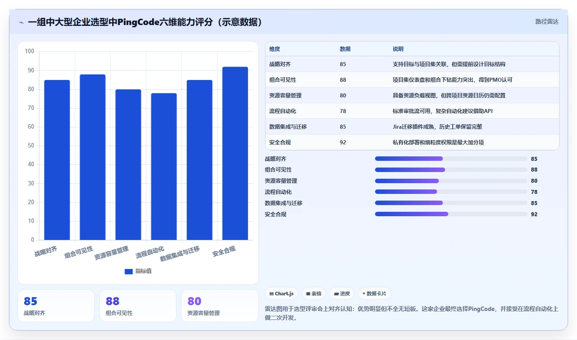Click the 组合可见性 progress bar

451,170
